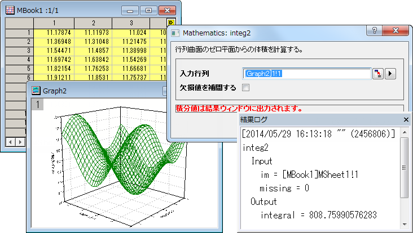Select row 1 header in matrix

tap(19, 33)
